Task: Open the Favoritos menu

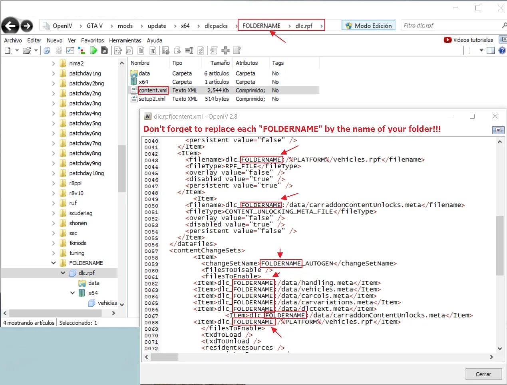Action: [x=92, y=40]
